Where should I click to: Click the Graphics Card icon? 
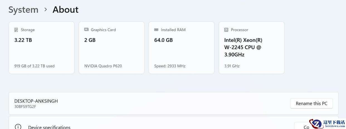coord(86,30)
